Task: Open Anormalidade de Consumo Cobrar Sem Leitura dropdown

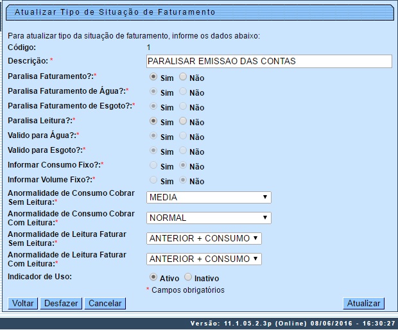Action: click(x=209, y=198)
